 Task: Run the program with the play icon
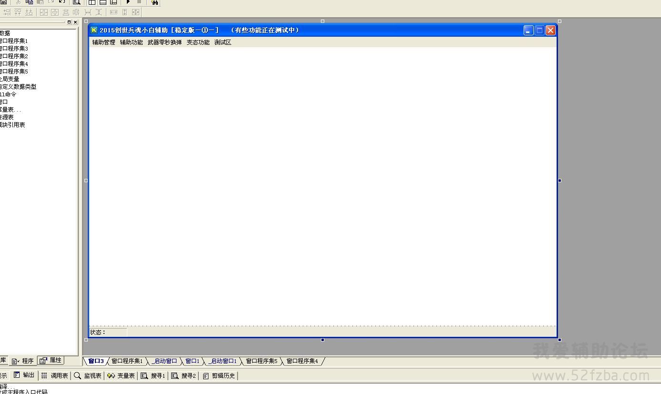128,2
